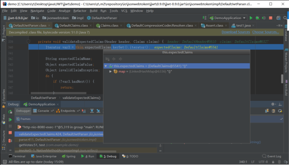
Task: Switch to Claims.class tab
Action: pos(109,25)
